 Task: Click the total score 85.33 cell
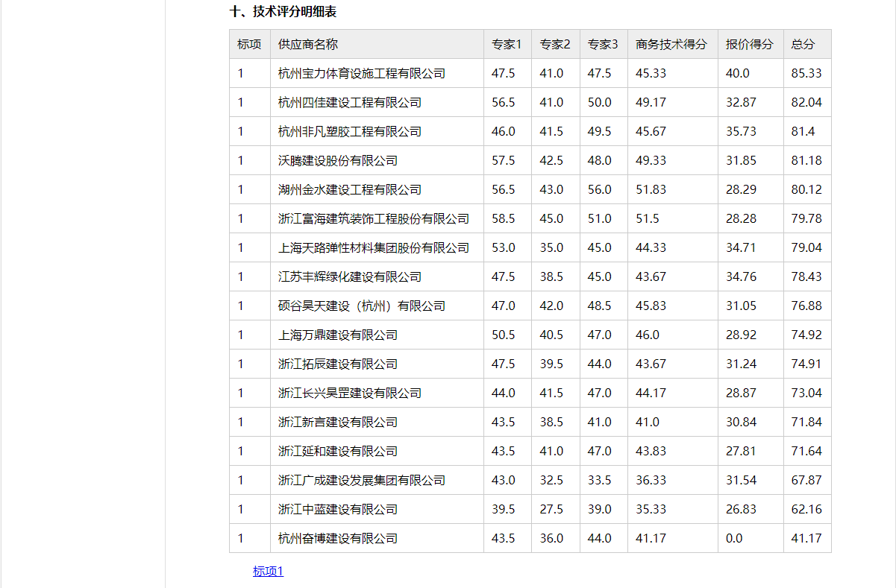click(806, 73)
